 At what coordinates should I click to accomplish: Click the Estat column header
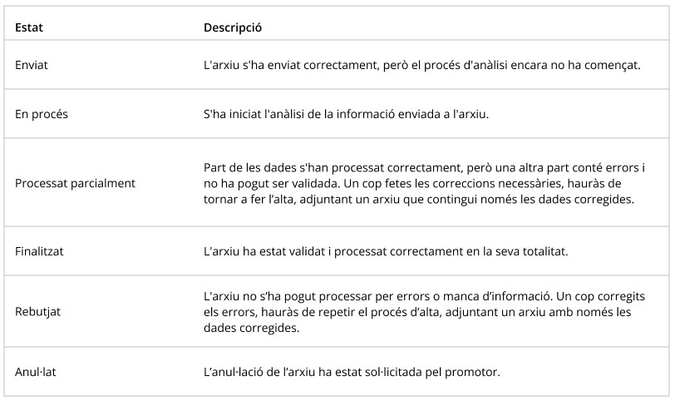click(x=29, y=27)
